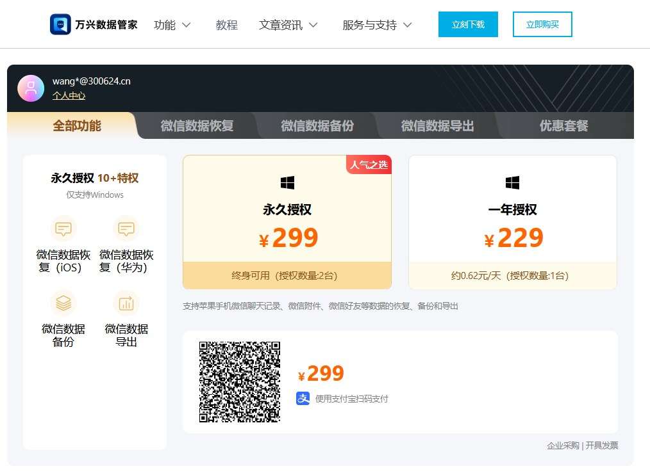Click the 仅支持Windows text

tap(95, 195)
